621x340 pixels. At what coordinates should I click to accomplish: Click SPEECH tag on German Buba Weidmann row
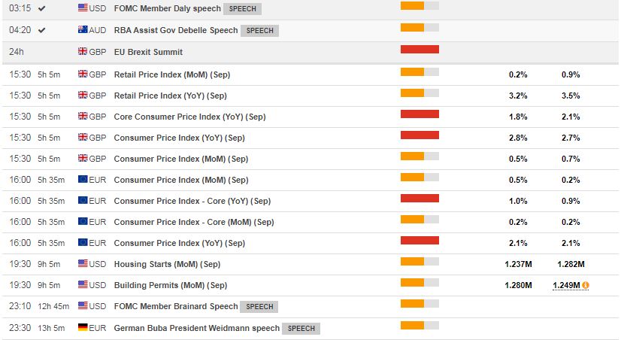point(301,329)
